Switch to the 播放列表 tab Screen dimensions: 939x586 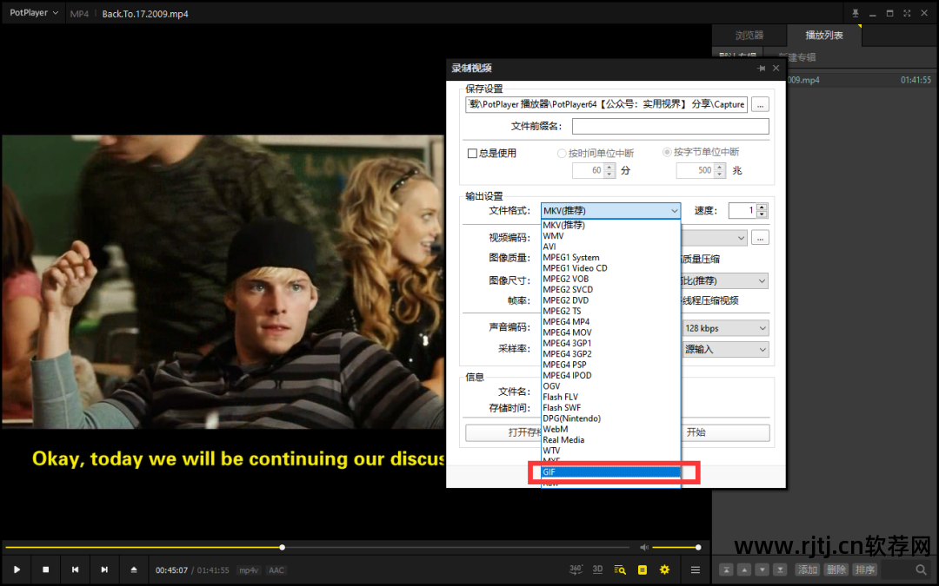point(824,36)
